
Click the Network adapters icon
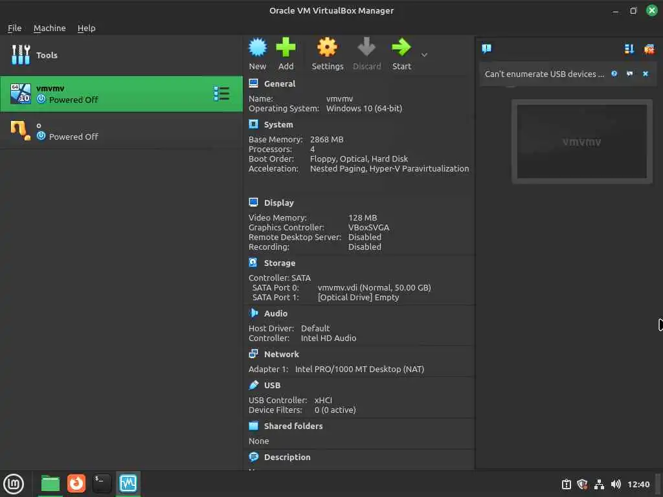click(253, 354)
